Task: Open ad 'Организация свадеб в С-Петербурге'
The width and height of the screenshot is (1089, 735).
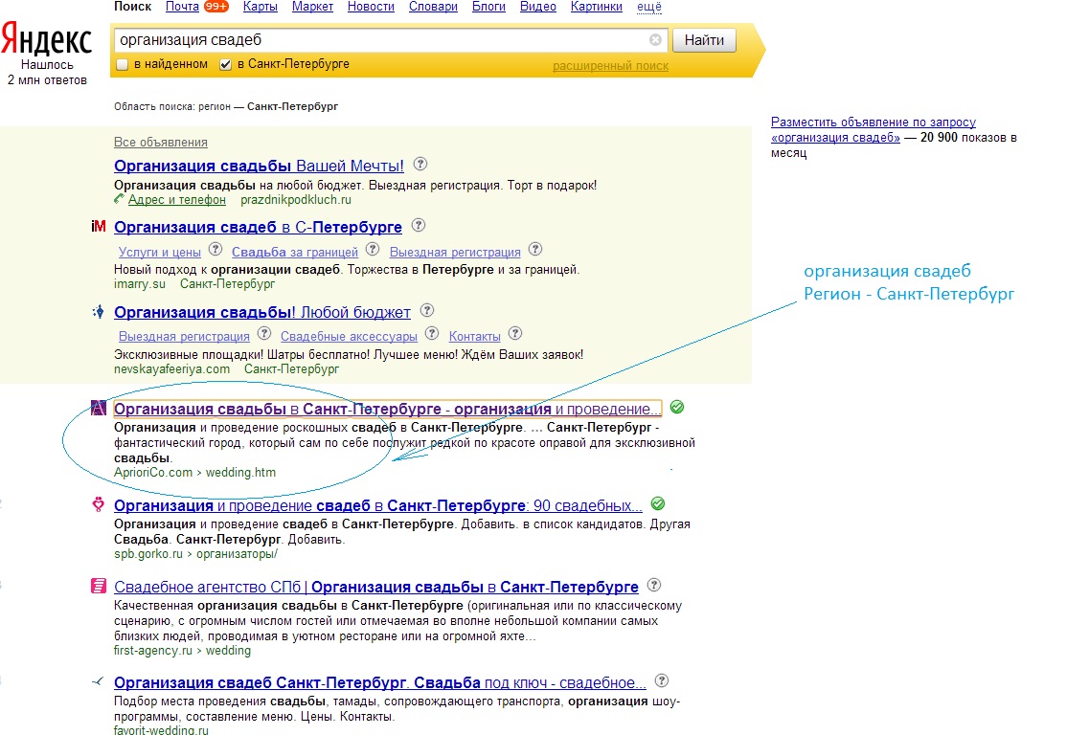Action: pos(258,227)
